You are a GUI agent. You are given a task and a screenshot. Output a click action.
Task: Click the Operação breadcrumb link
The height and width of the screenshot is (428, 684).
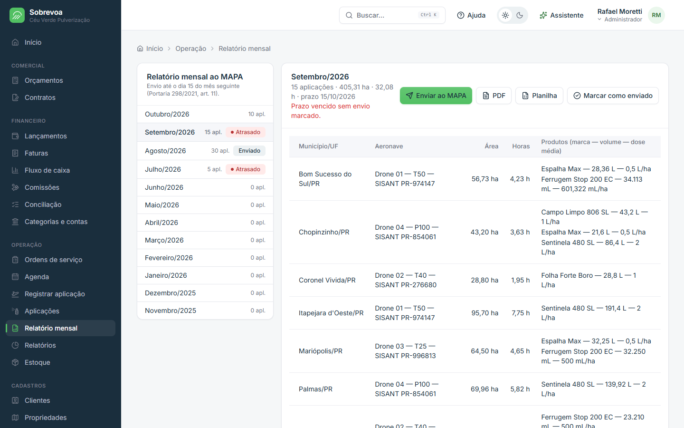(x=191, y=49)
